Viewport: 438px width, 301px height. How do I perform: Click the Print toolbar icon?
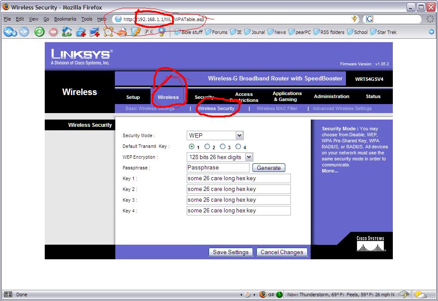[x=122, y=32]
